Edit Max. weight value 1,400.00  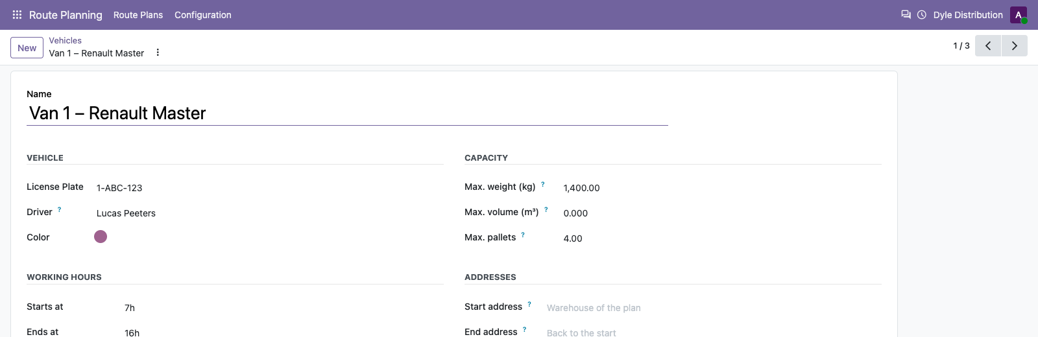(x=721, y=188)
